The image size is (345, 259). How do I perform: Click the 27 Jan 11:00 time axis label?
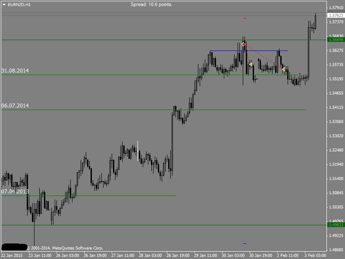tap(123, 256)
